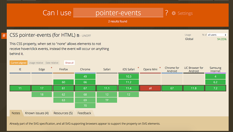The width and height of the screenshot is (233, 132).
Task: Switch to the Resources (5) tab
Action: coord(63,113)
